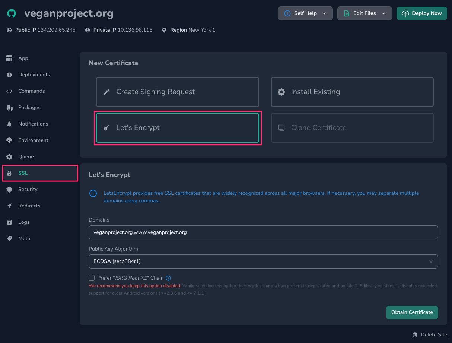Viewport: 452px width, 343px height.
Task: Click the bell icon for Notifications
Action: (x=10, y=124)
